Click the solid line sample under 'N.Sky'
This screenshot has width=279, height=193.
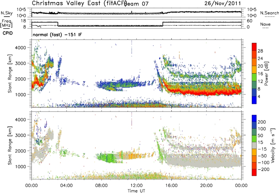7,16
